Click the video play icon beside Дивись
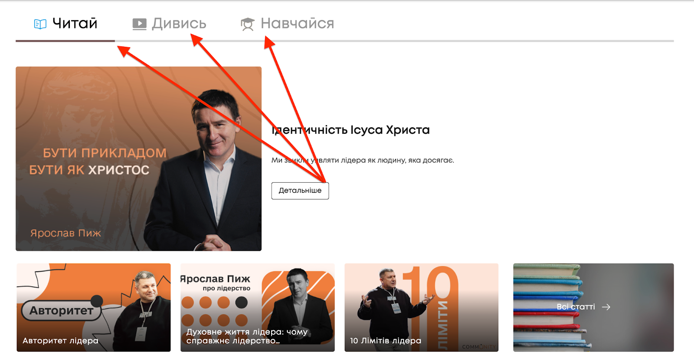Image resolution: width=694 pixels, height=362 pixels. (139, 24)
